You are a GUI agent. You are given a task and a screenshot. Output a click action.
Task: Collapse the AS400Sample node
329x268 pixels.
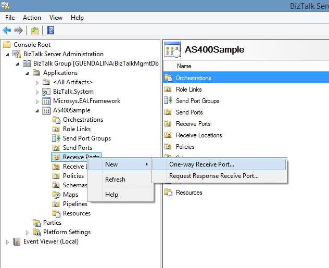coord(37,111)
